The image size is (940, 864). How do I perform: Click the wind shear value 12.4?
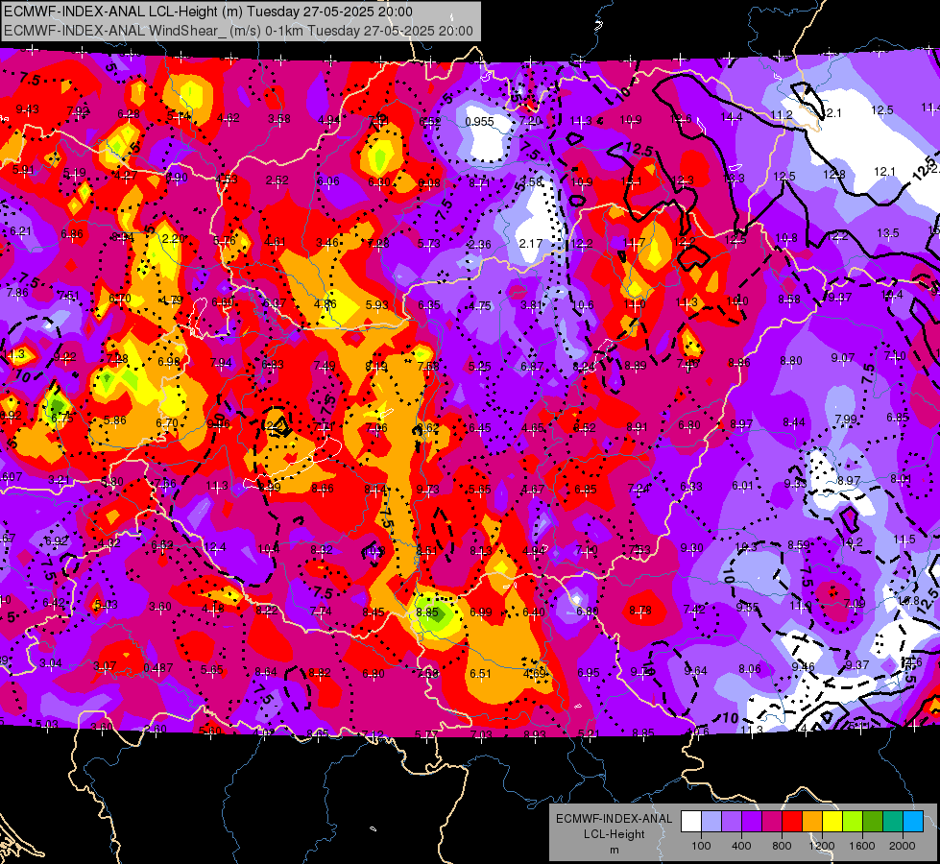(215, 547)
